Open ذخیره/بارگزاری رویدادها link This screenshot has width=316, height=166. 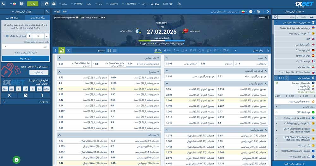[26, 53]
